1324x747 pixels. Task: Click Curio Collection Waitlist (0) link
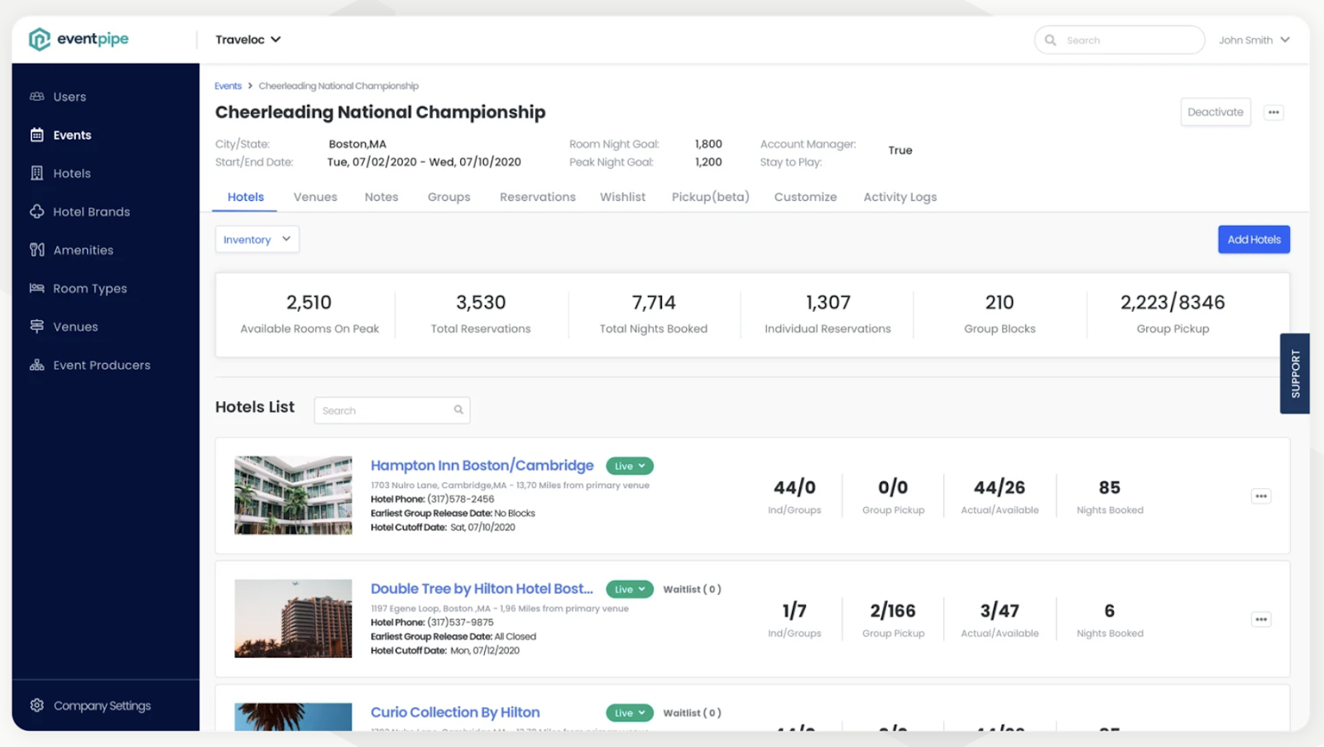click(x=692, y=712)
